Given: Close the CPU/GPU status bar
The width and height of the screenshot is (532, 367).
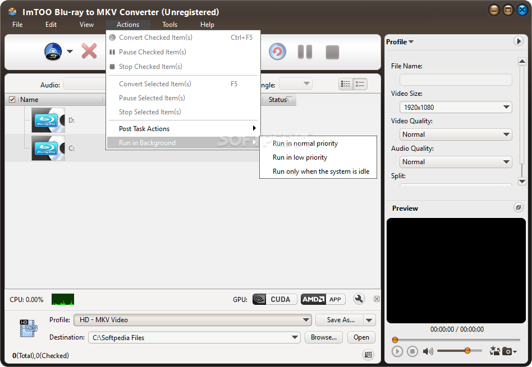Looking at the screenshot, I should (377, 299).
